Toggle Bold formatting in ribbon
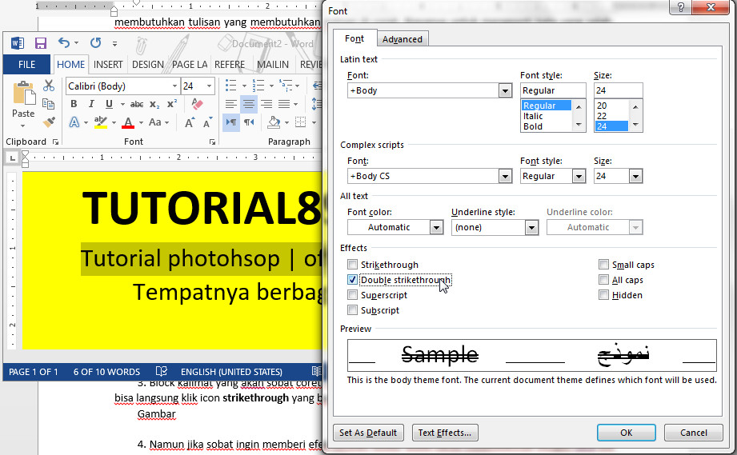The image size is (737, 455). coord(74,104)
